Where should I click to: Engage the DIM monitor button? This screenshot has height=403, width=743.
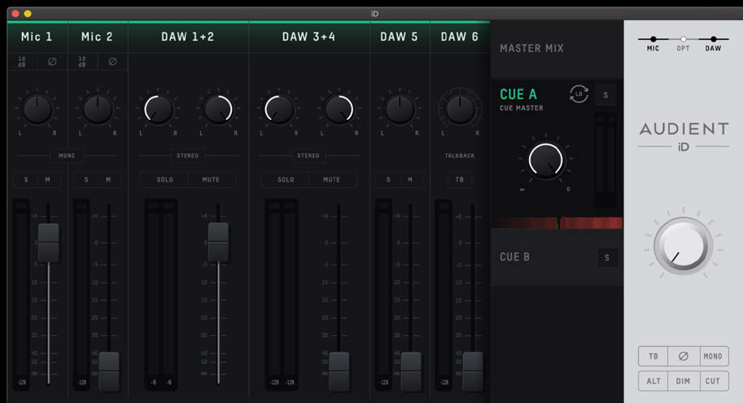684,381
